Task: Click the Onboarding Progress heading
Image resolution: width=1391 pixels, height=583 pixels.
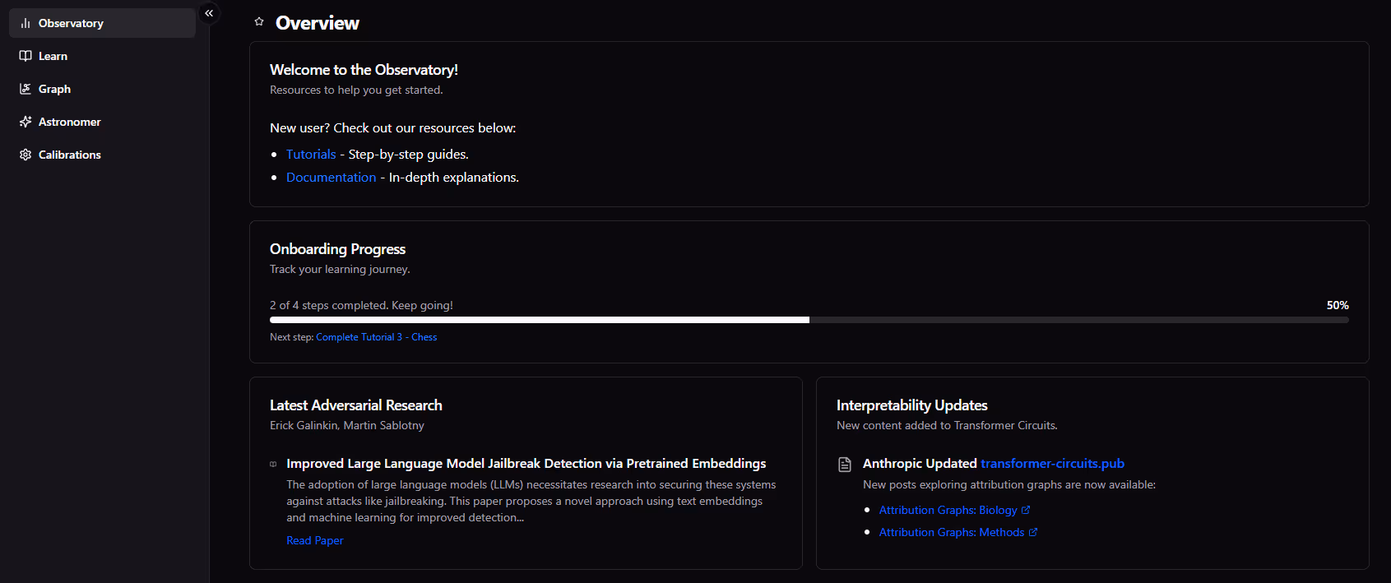Action: 337,249
